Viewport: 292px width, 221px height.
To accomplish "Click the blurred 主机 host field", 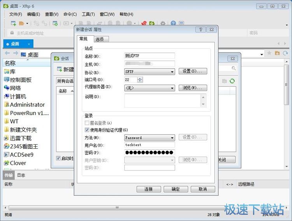I will point(150,64).
